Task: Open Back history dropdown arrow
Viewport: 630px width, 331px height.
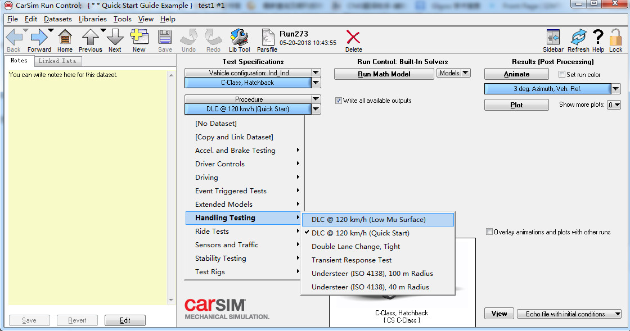Action: click(26, 30)
